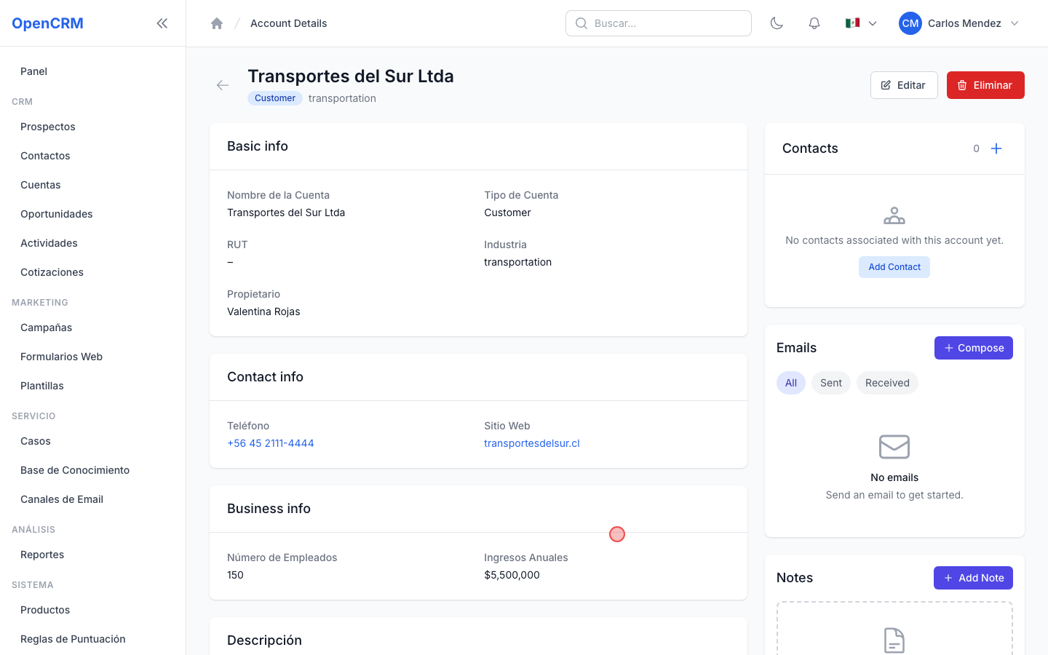Call phone number +56 45 2111-4444
This screenshot has height=655, width=1048.
271,443
